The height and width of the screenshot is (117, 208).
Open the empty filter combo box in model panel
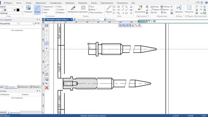[27, 23]
